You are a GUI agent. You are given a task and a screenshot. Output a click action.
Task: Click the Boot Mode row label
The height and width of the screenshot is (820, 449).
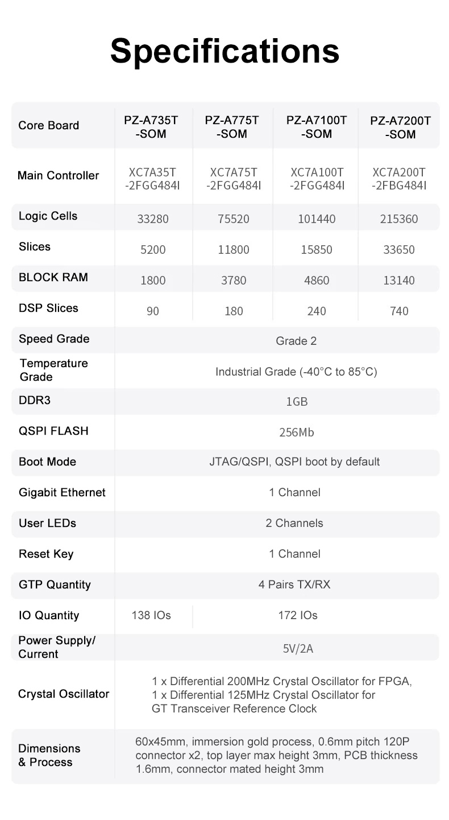point(47,461)
